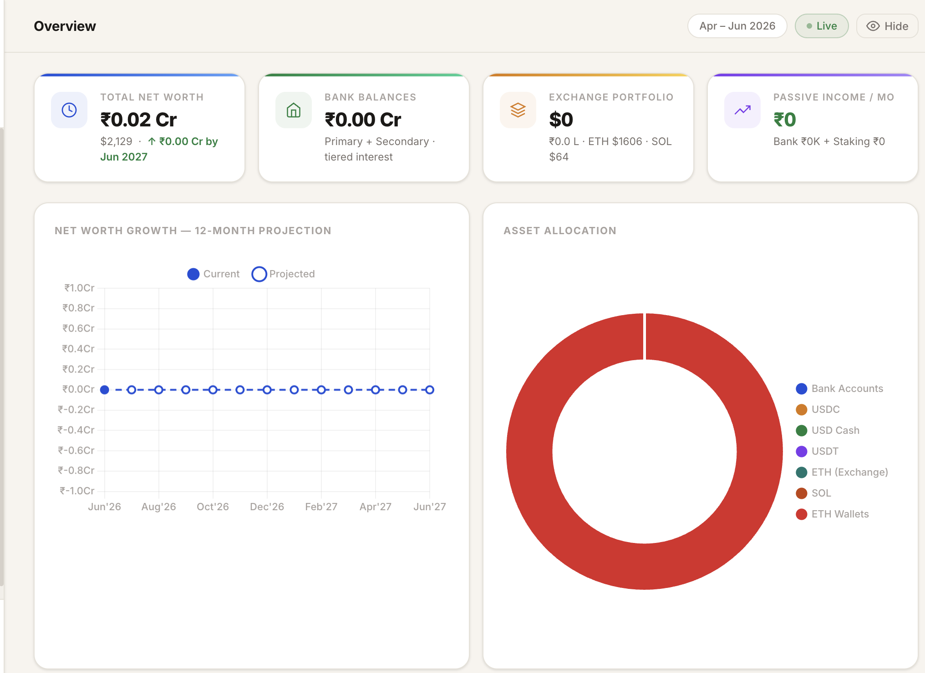Click the ₹0.00 Cr bank balance value
The width and height of the screenshot is (925, 673).
(x=363, y=120)
